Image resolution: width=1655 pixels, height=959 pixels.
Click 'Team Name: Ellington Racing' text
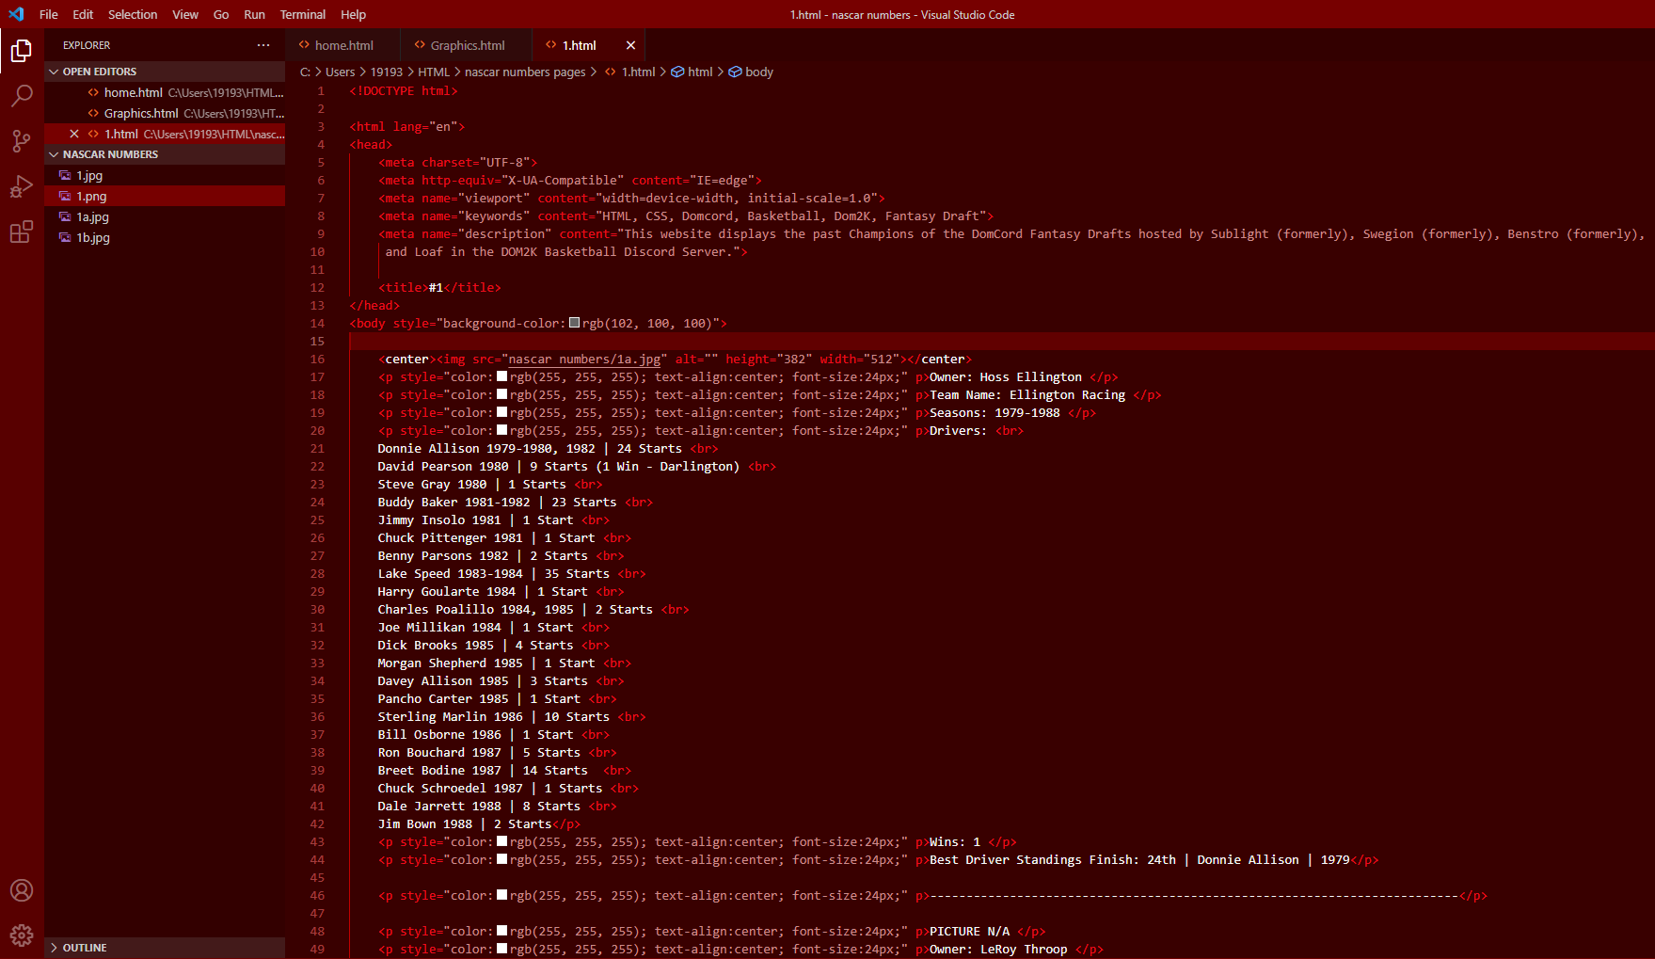click(x=1027, y=394)
